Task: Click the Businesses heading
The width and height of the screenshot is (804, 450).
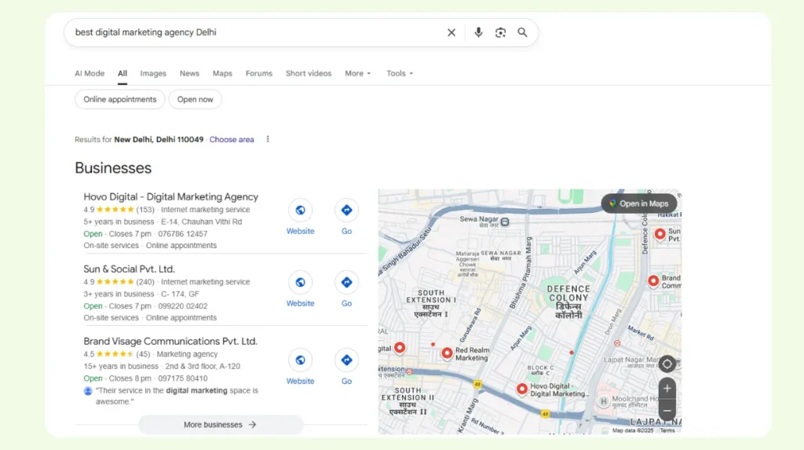Action: click(x=113, y=168)
